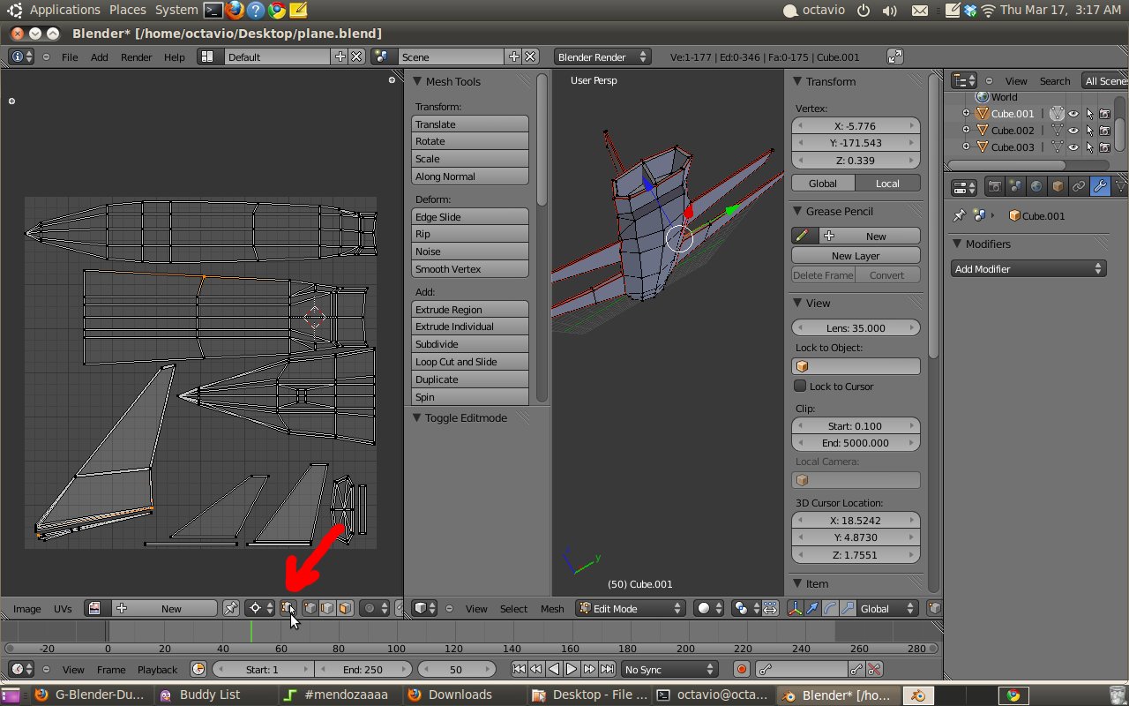Enable the 3D manipulator axes icon
Screen dimensions: 1129x706
795,608
